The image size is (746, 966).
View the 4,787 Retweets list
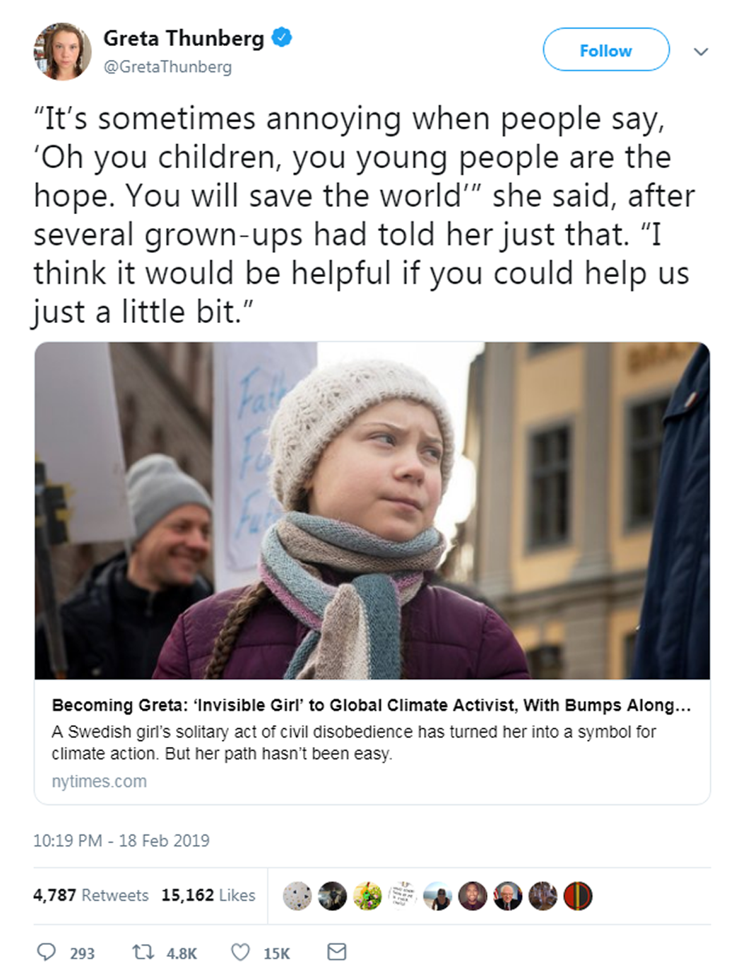(x=90, y=895)
